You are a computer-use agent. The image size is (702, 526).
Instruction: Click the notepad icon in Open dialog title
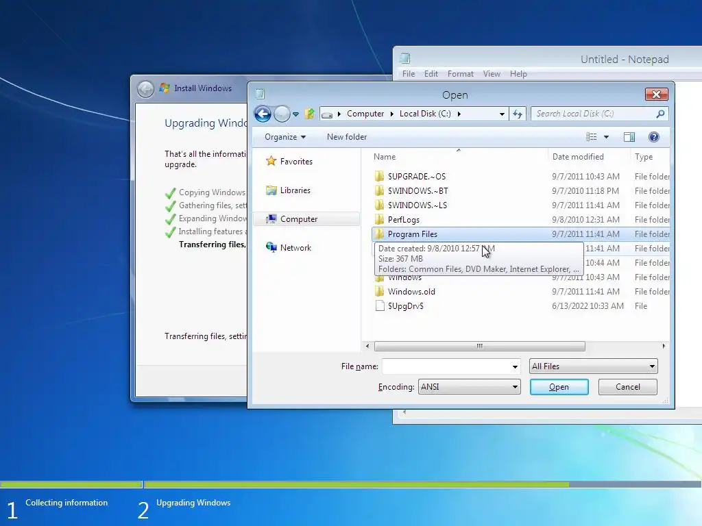coord(260,94)
